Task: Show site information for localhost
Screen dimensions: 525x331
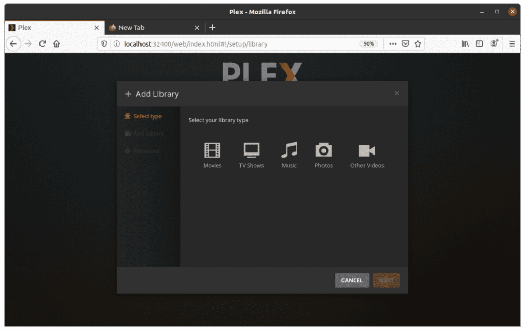Action: [x=116, y=44]
